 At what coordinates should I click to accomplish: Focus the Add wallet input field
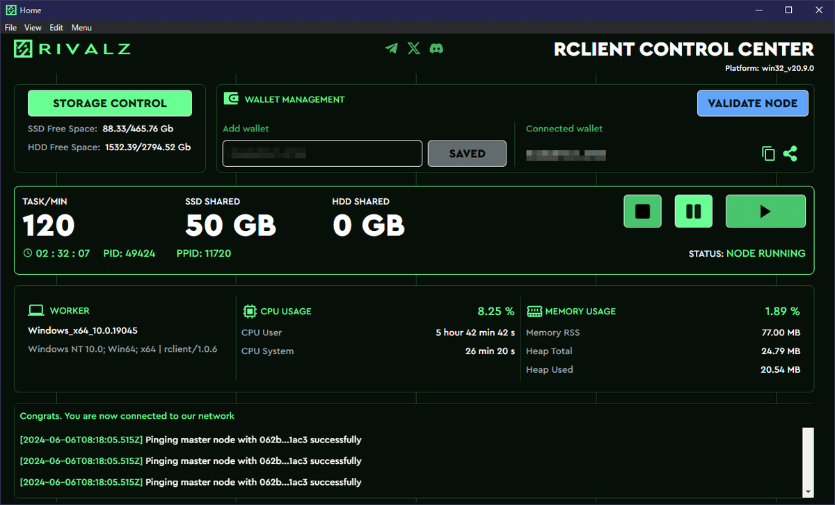(322, 154)
